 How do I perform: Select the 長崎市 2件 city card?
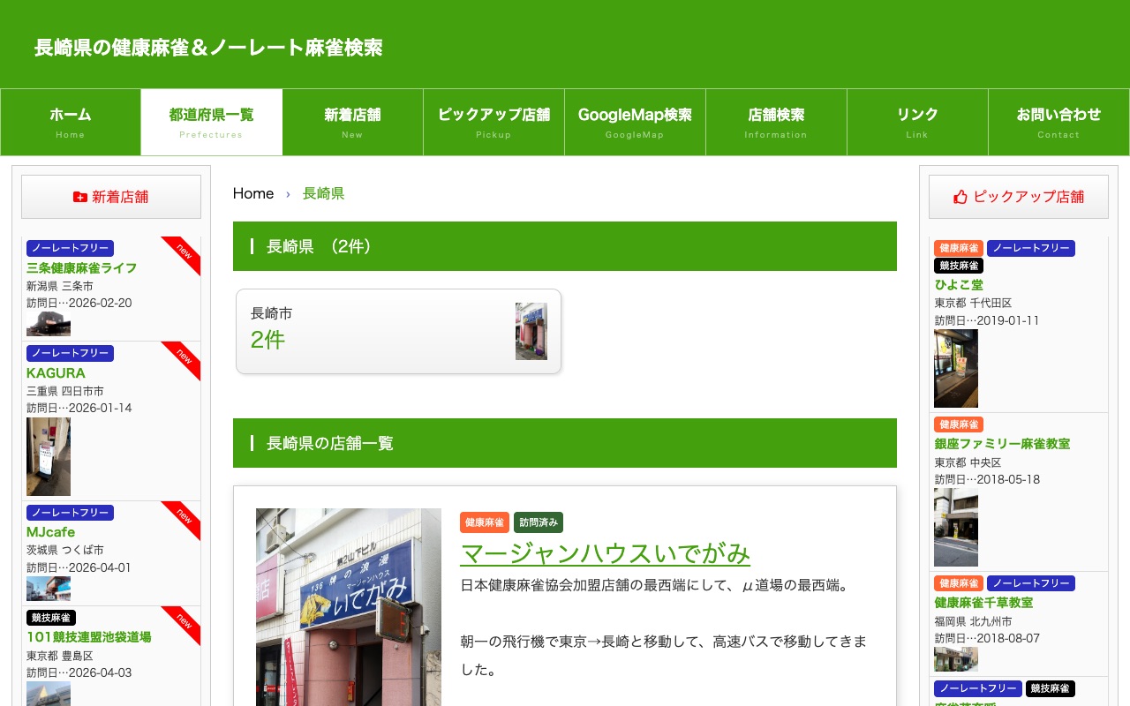(398, 331)
